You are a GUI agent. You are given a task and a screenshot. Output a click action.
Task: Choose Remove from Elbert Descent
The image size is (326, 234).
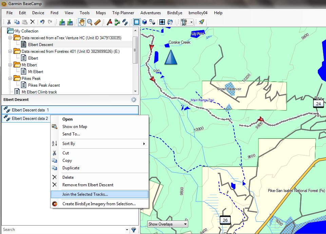tap(88, 185)
